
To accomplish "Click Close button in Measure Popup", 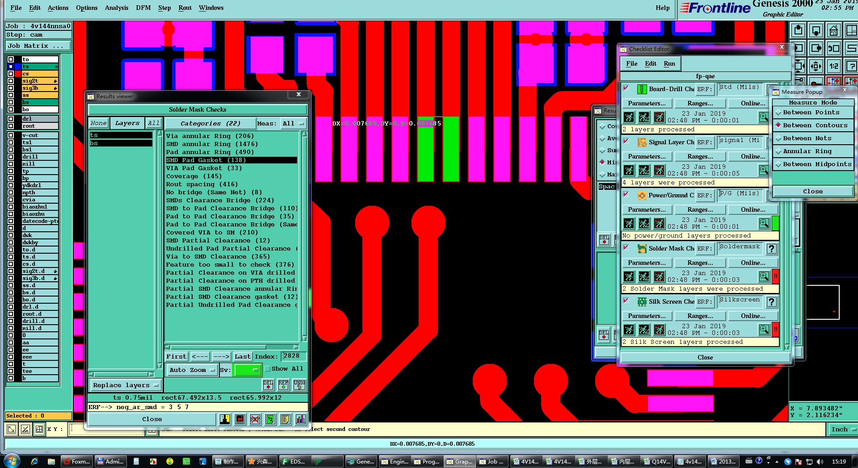I will [812, 192].
